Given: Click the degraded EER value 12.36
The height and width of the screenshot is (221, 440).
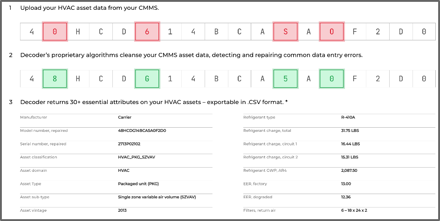Looking at the screenshot, I should coord(346,197).
